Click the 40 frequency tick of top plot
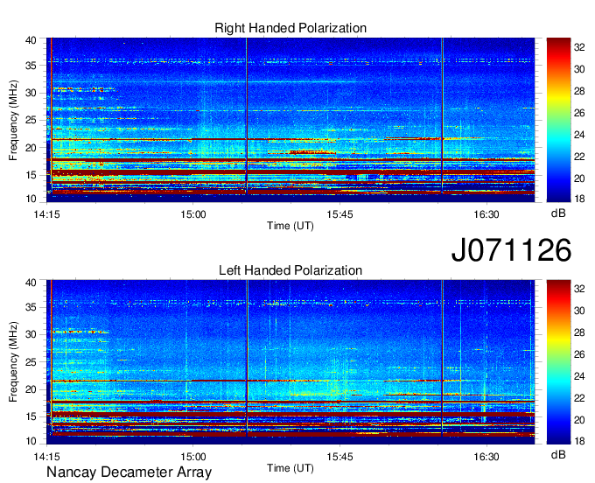 pos(31,40)
